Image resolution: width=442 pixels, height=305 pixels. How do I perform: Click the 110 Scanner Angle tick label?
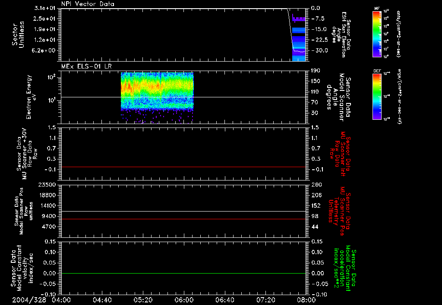pyautogui.click(x=316, y=92)
